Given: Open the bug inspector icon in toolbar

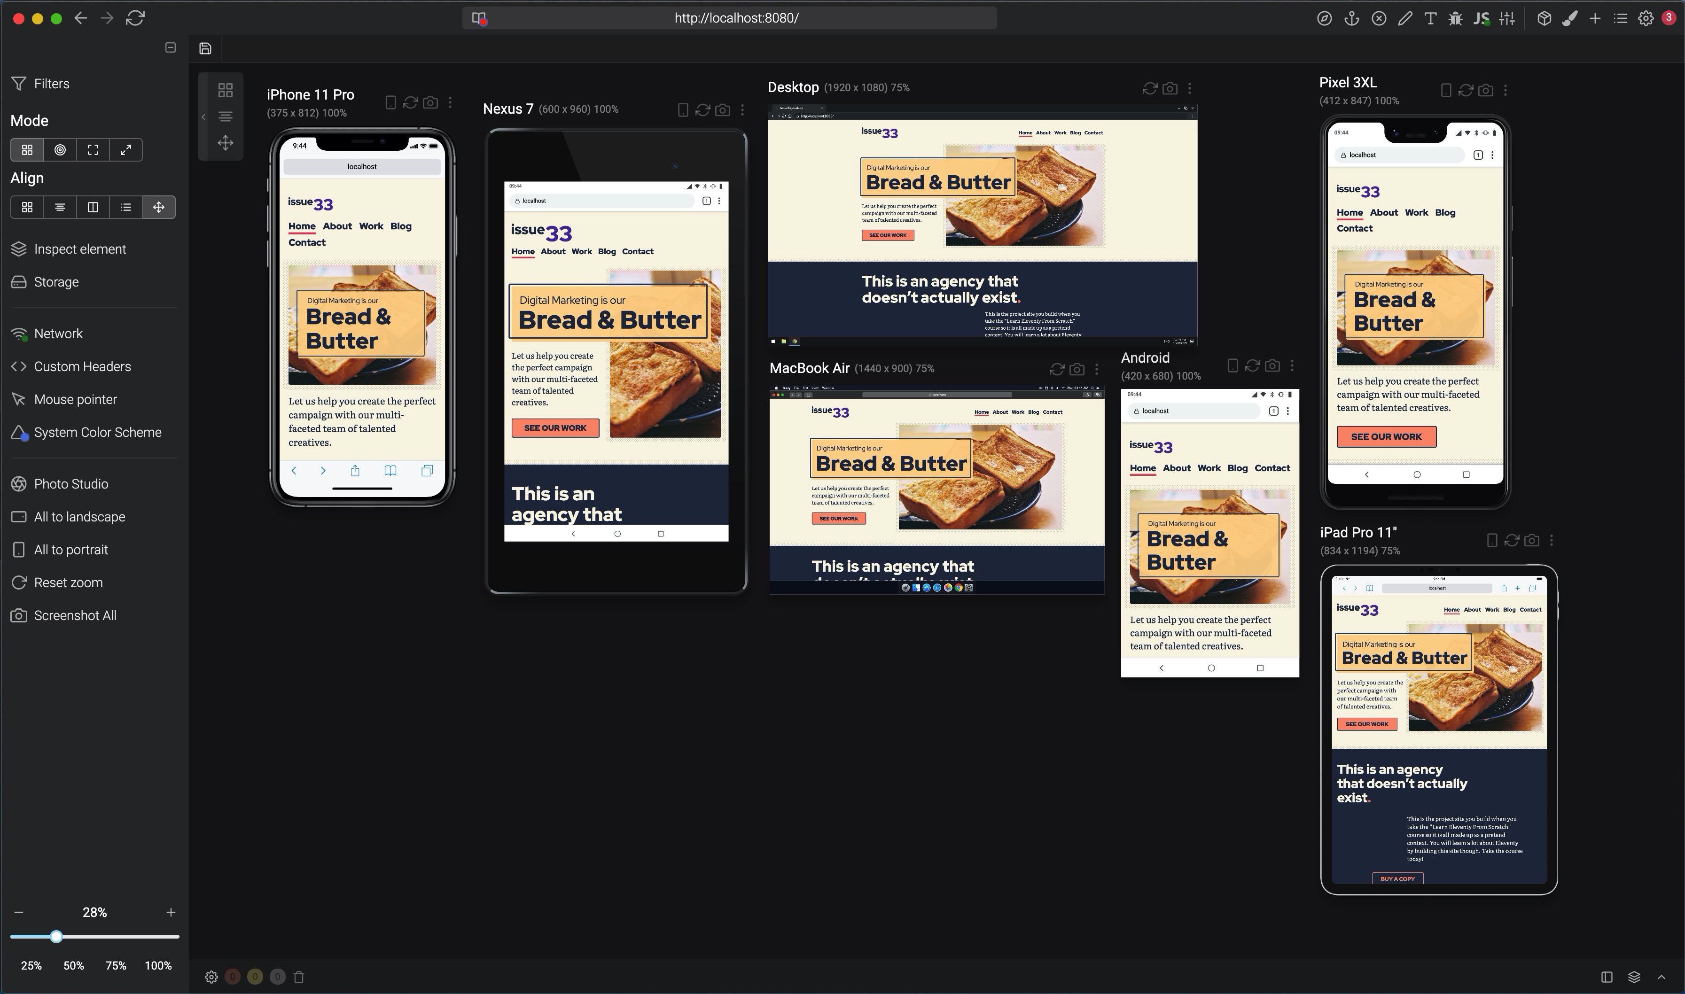Looking at the screenshot, I should 1455,18.
